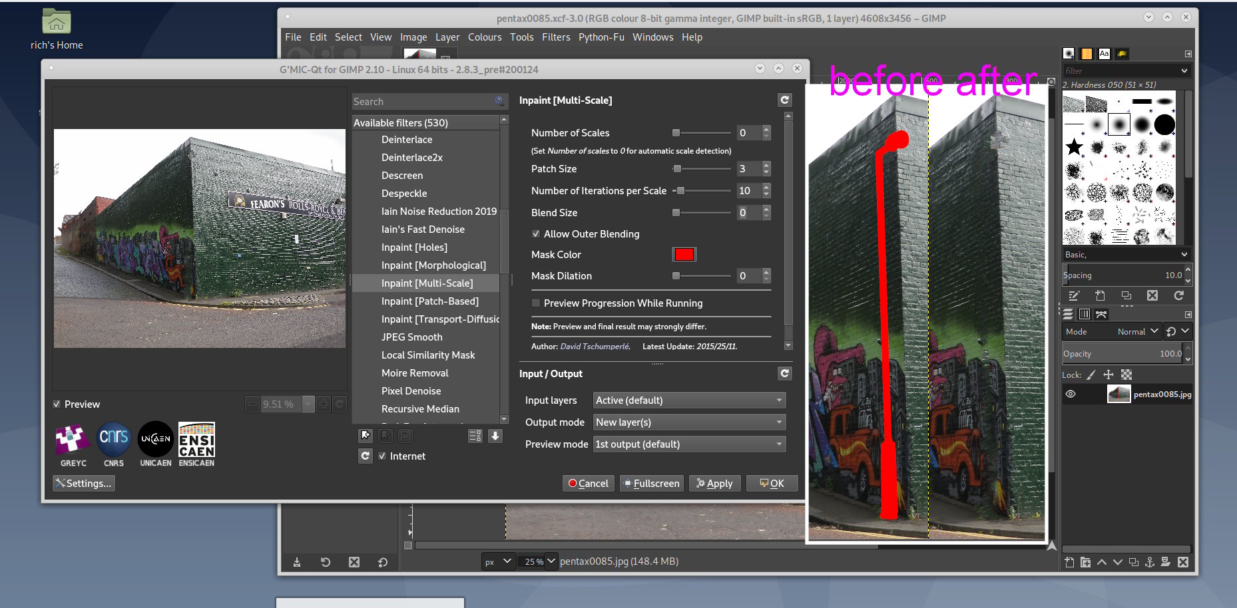Click the Duplicate layer icon
The width and height of the screenshot is (1237, 608).
point(1134,562)
